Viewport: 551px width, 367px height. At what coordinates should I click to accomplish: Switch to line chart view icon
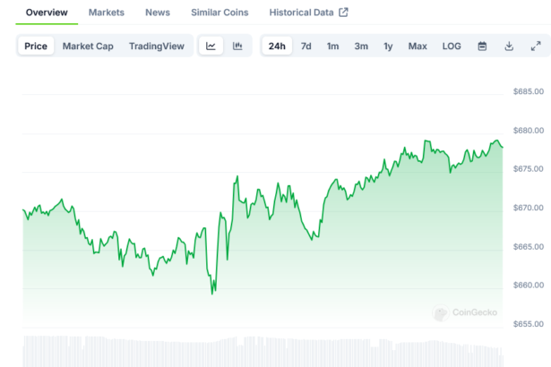point(211,46)
